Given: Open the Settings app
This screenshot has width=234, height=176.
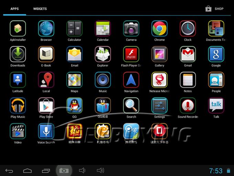Looking at the screenshot, I should [159, 105].
